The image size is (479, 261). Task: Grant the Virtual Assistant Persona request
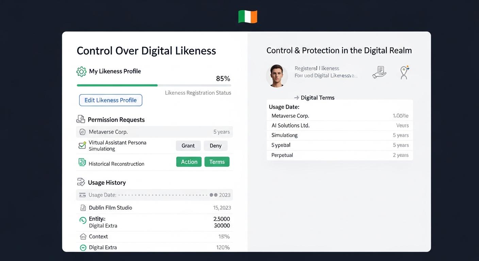(x=188, y=145)
